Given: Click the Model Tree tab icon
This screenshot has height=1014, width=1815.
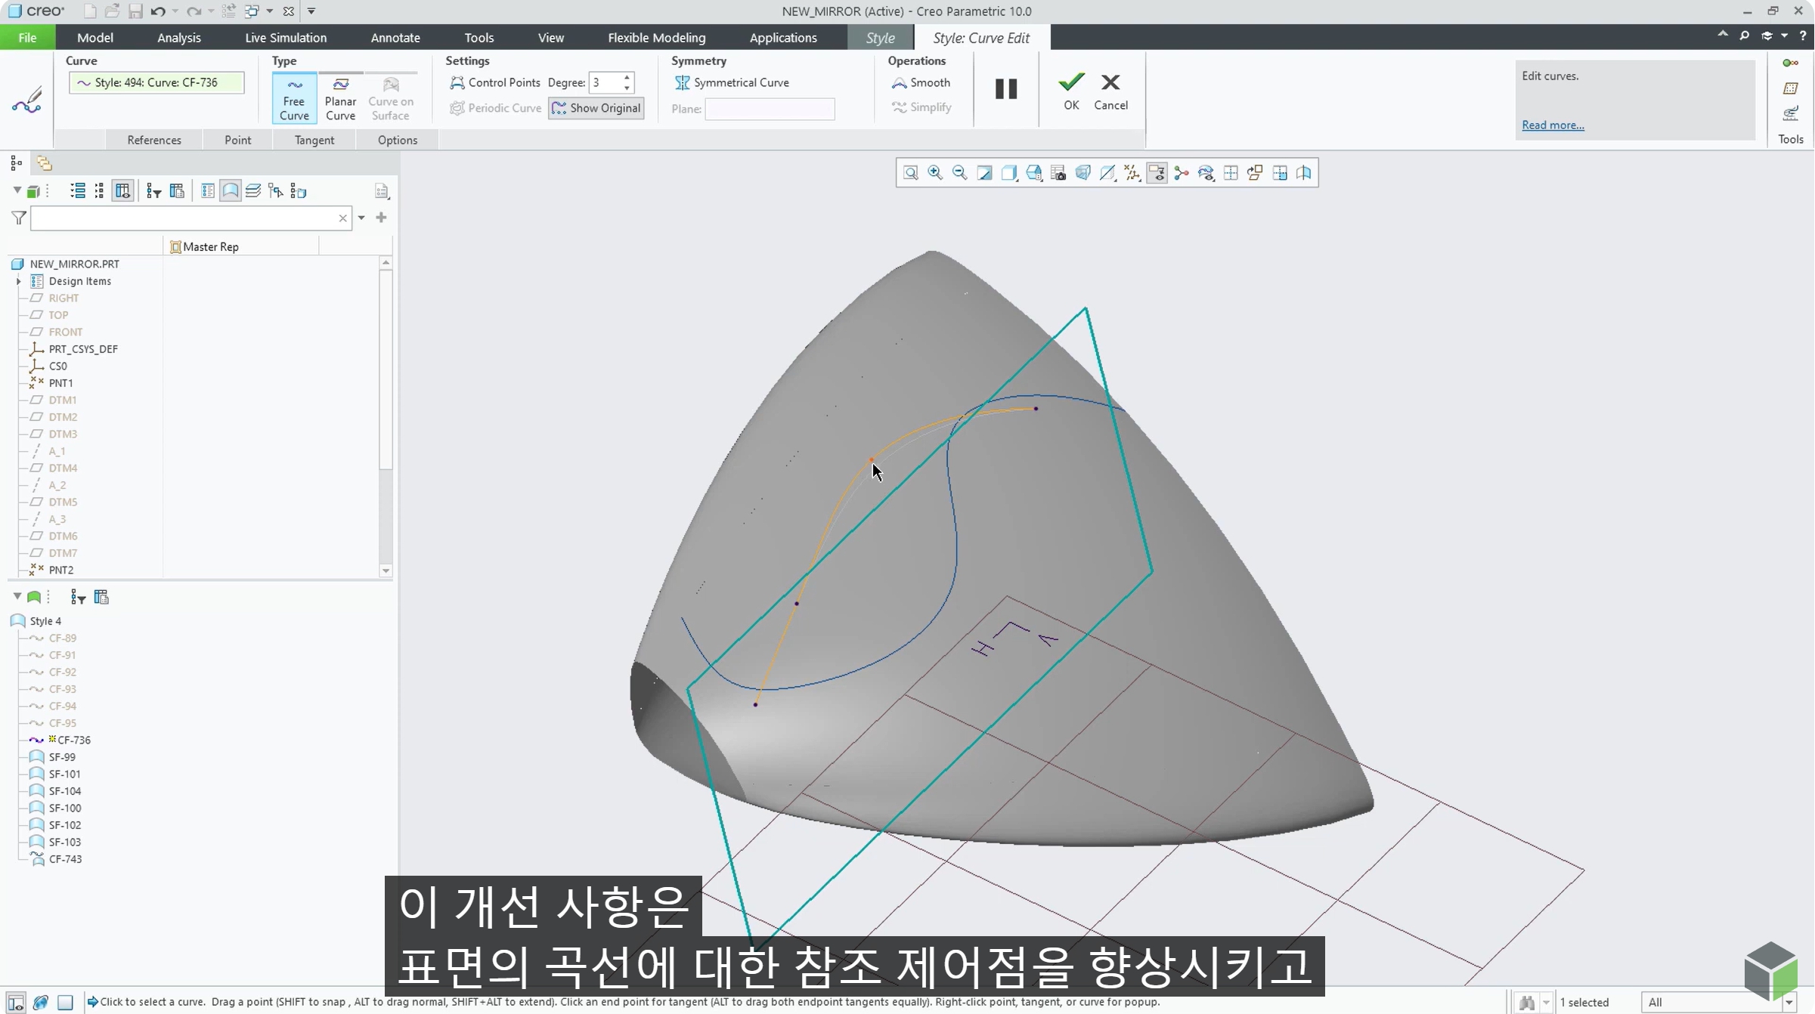Looking at the screenshot, I should click(16, 163).
